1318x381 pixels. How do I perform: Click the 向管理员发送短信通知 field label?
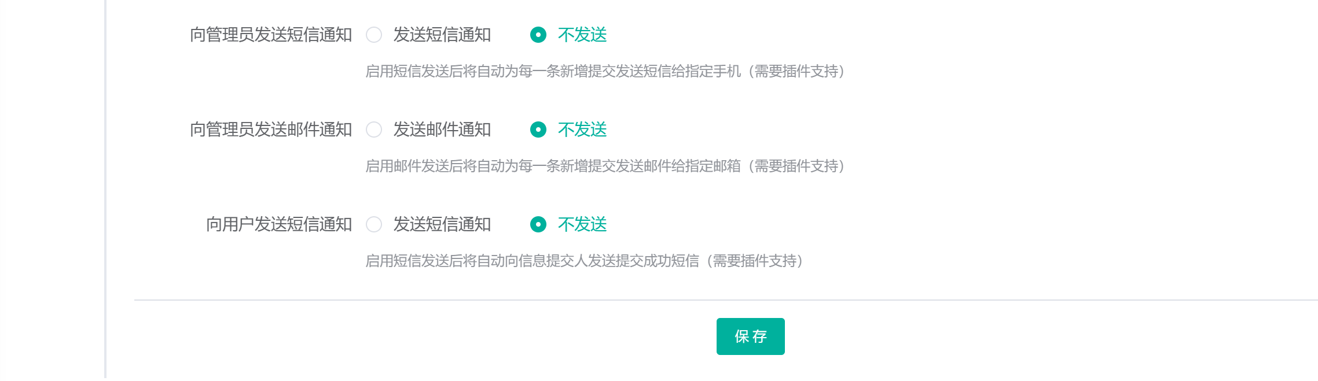click(271, 35)
